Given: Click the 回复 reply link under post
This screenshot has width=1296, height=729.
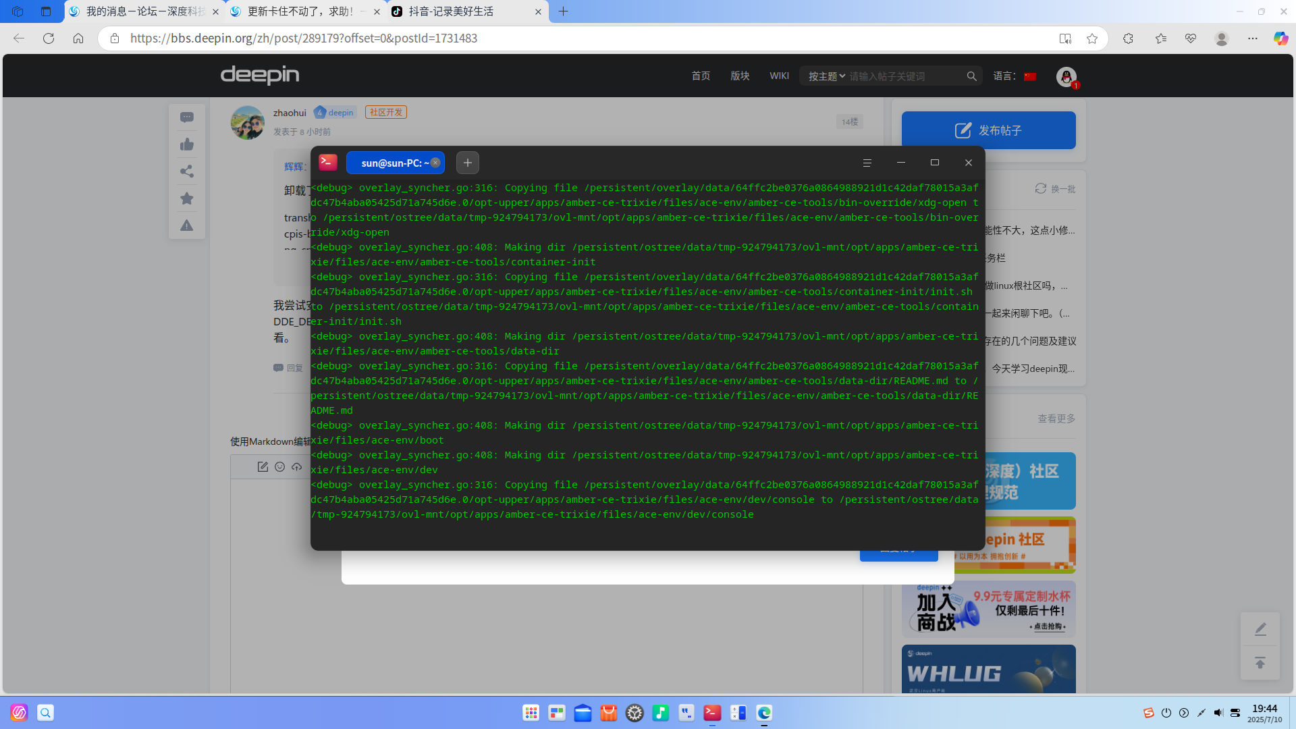Looking at the screenshot, I should click(288, 368).
